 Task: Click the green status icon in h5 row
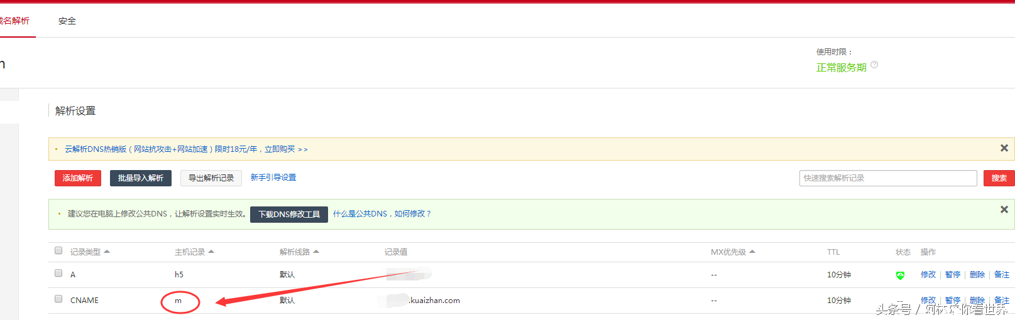pos(900,275)
